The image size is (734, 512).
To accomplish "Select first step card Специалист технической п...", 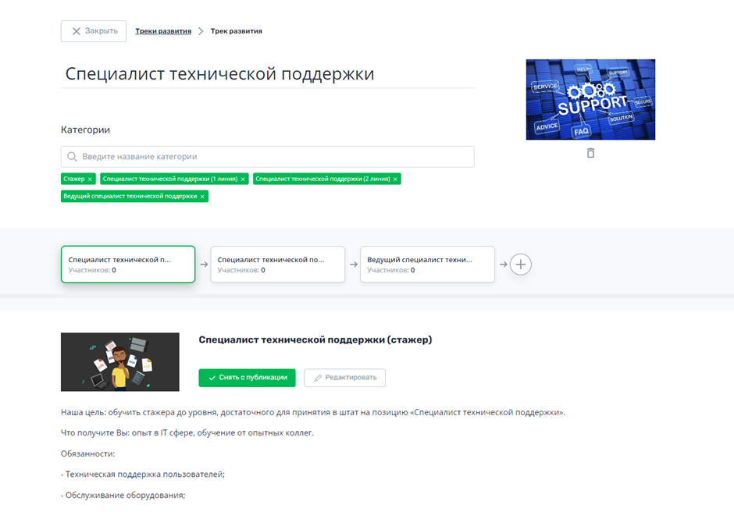I will coord(128,265).
